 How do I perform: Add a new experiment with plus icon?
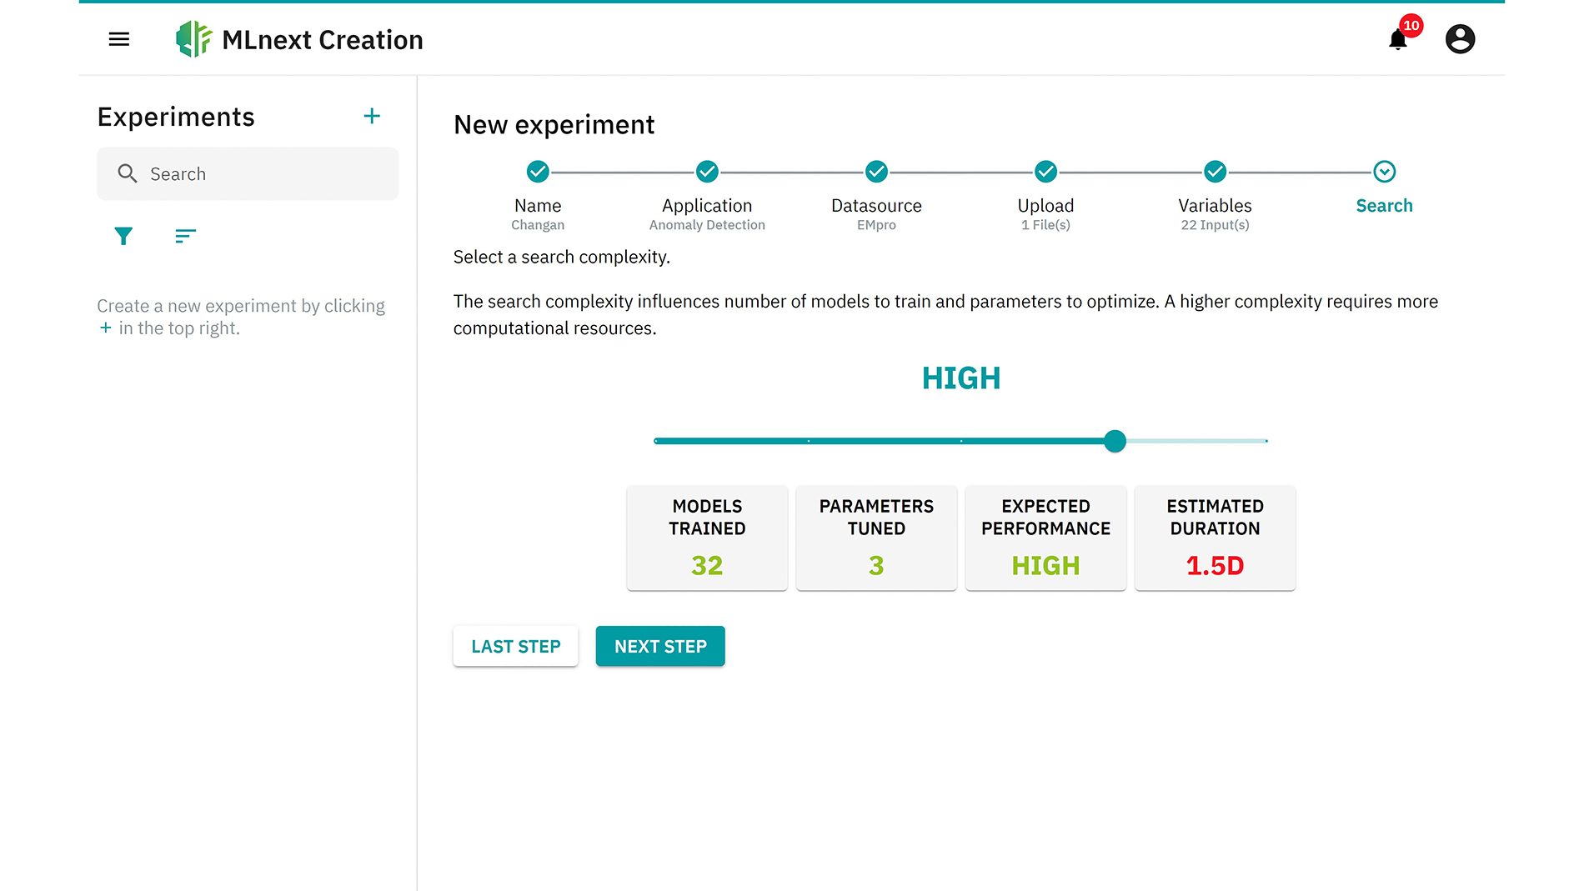coord(372,117)
